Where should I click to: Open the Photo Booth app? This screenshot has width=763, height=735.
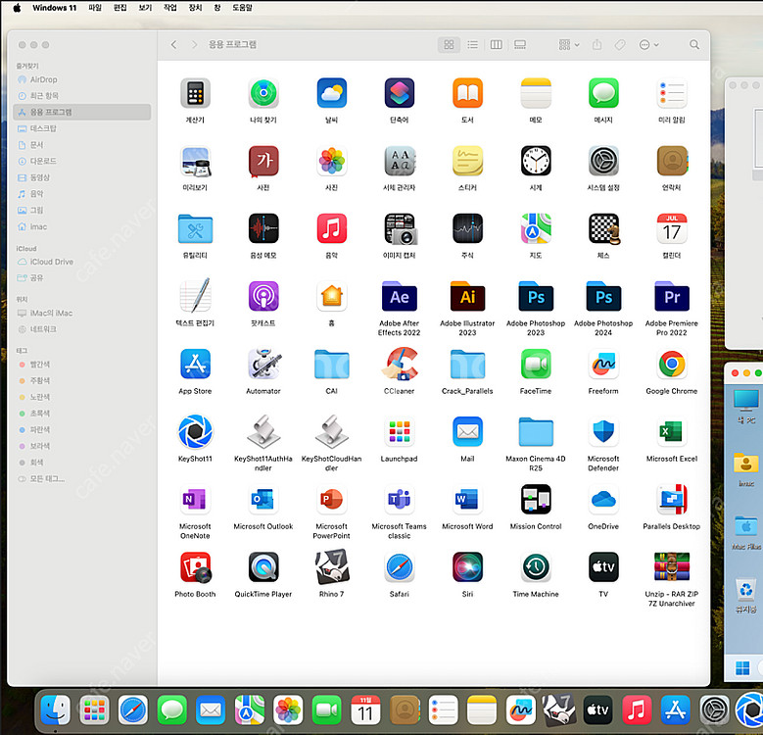point(195,567)
